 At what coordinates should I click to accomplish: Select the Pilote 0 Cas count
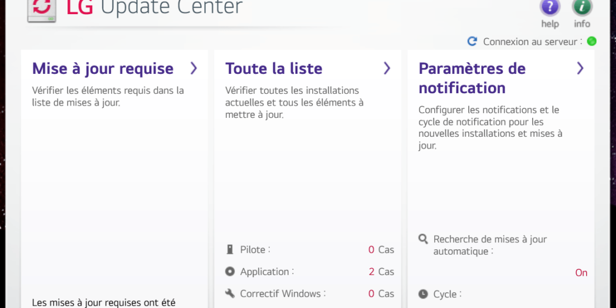(381, 250)
